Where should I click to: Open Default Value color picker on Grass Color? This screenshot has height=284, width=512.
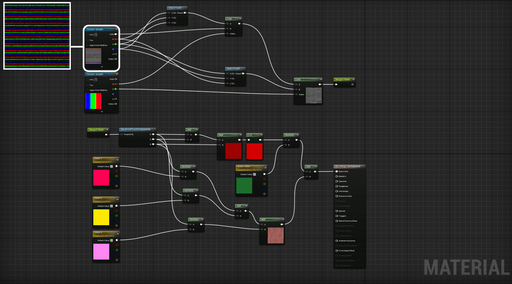255,174
